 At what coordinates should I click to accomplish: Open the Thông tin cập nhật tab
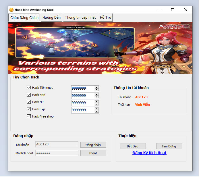80,18
